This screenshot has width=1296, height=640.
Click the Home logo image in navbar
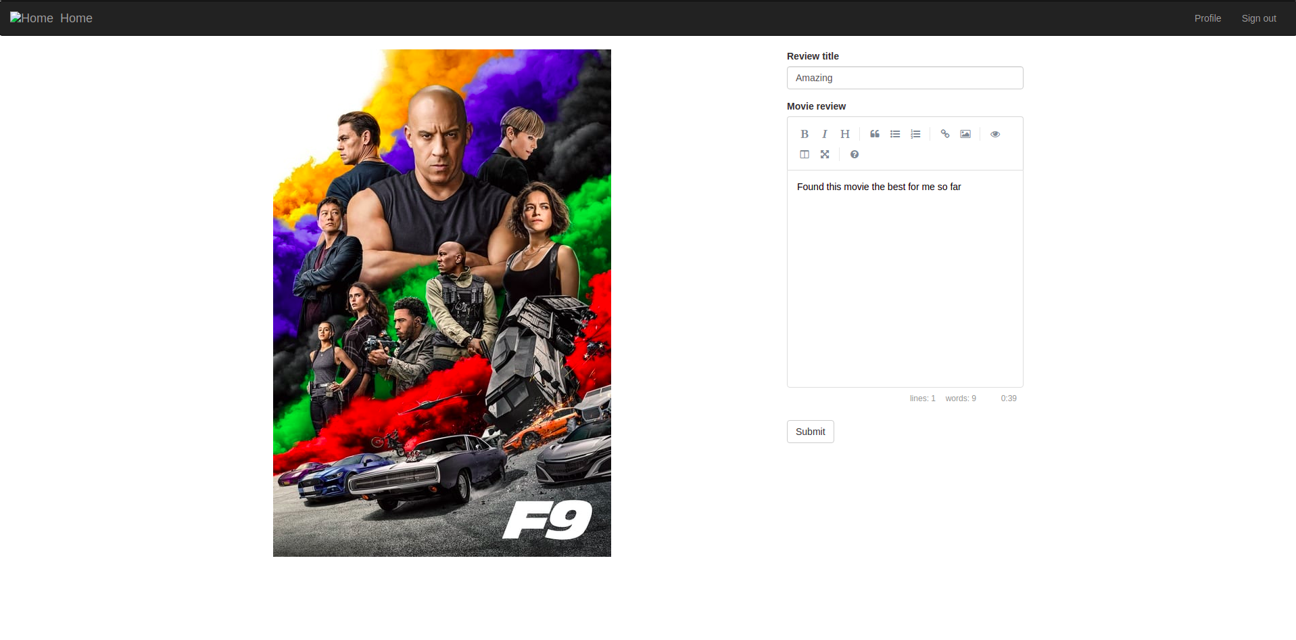tap(32, 18)
